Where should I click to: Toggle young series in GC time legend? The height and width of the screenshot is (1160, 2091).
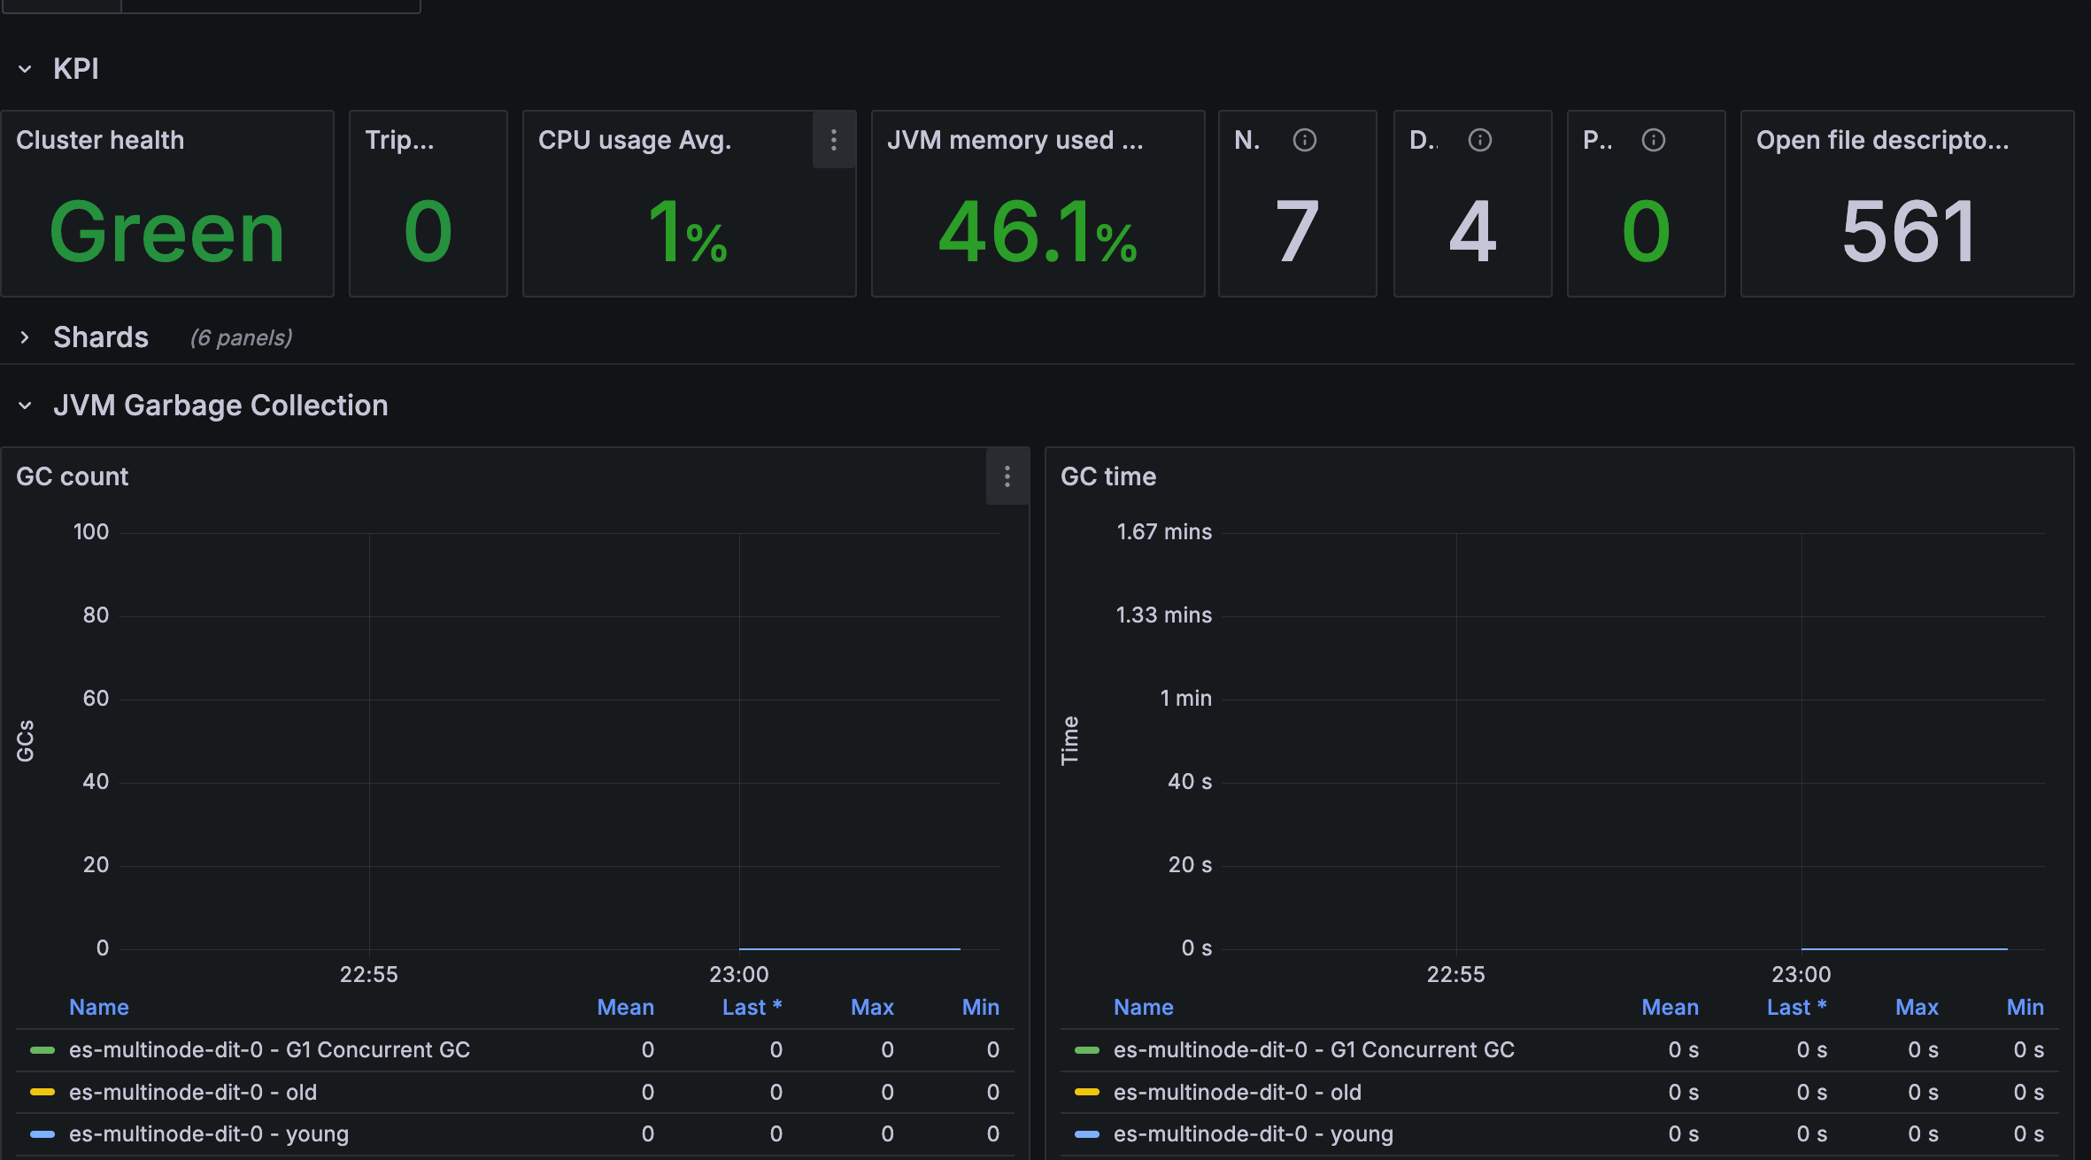coord(1253,1133)
